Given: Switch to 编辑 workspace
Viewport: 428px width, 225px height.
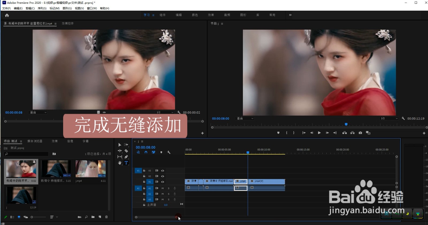Looking at the screenshot, I should tap(179, 15).
